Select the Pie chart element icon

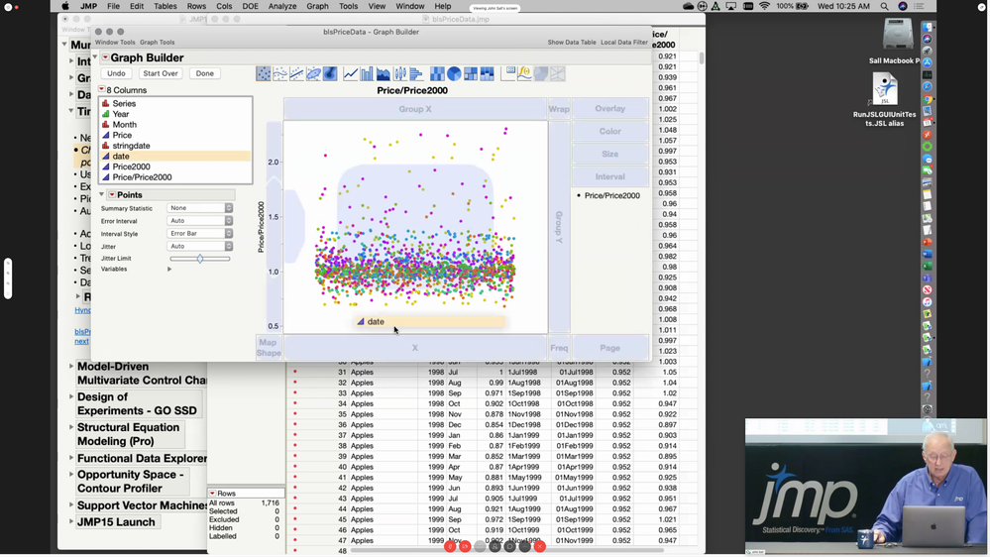coord(454,73)
